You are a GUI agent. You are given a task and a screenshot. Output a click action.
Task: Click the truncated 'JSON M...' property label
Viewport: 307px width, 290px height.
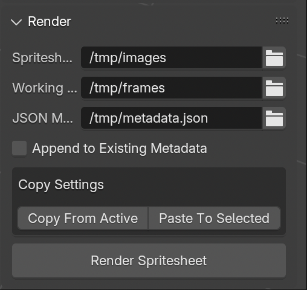(43, 118)
